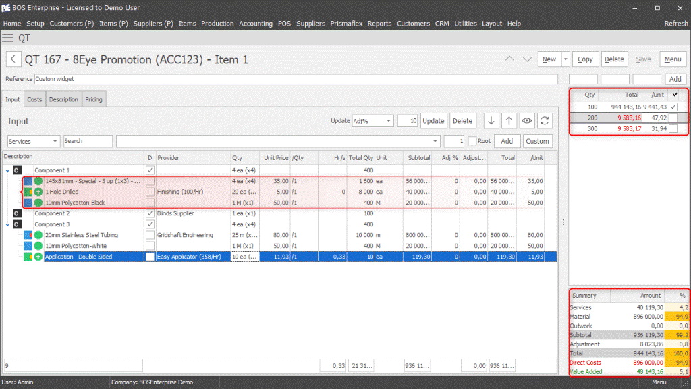This screenshot has height=389, width=691.
Task: Enable the Root checkbox
Action: click(x=472, y=141)
